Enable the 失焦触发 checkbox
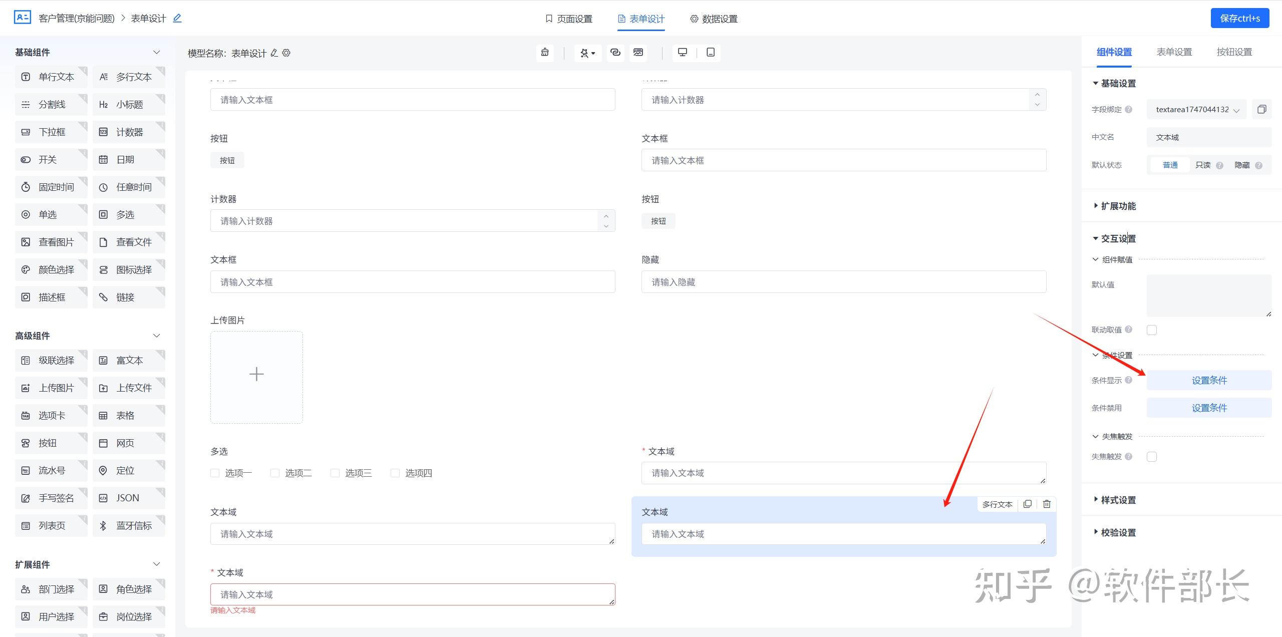This screenshot has width=1282, height=637. 1152,456
